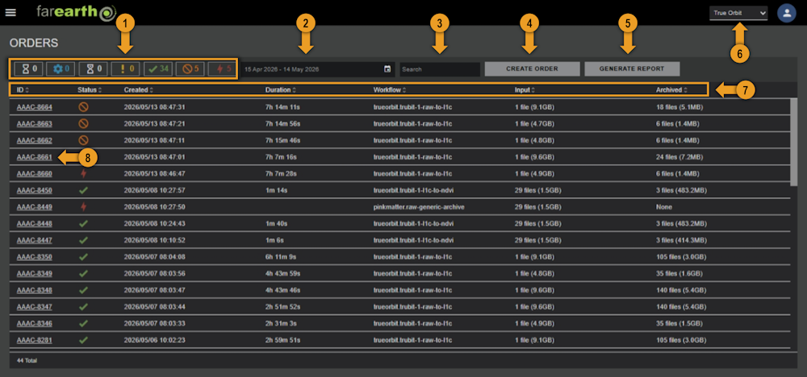Select archived value 3 files (414.3MB)
Image resolution: width=807 pixels, height=377 pixels.
(x=681, y=240)
